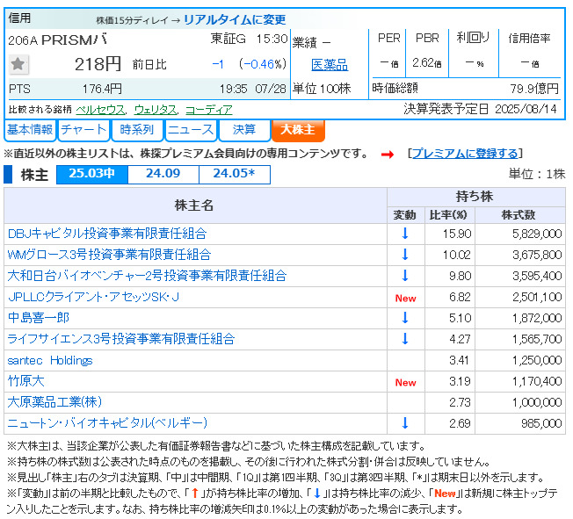573x519 pixels.
Task: Click share count 985,000
Action: click(541, 423)
